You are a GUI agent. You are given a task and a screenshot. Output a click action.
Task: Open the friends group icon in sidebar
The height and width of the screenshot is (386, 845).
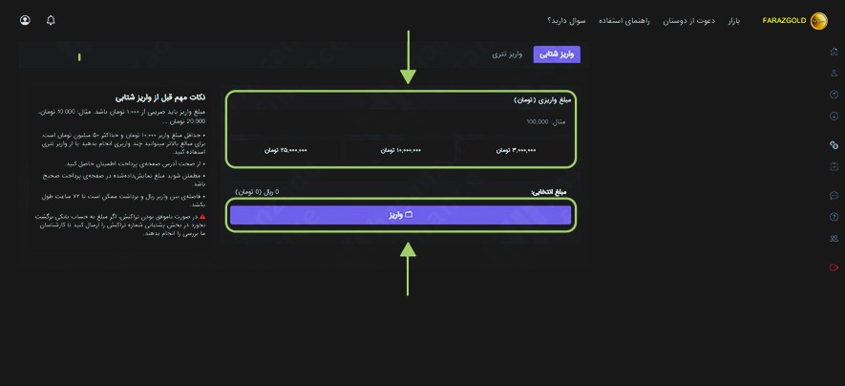[x=834, y=238]
